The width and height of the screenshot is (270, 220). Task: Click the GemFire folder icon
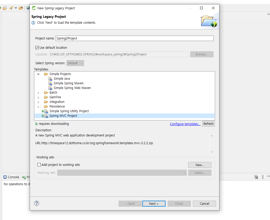click(46, 97)
